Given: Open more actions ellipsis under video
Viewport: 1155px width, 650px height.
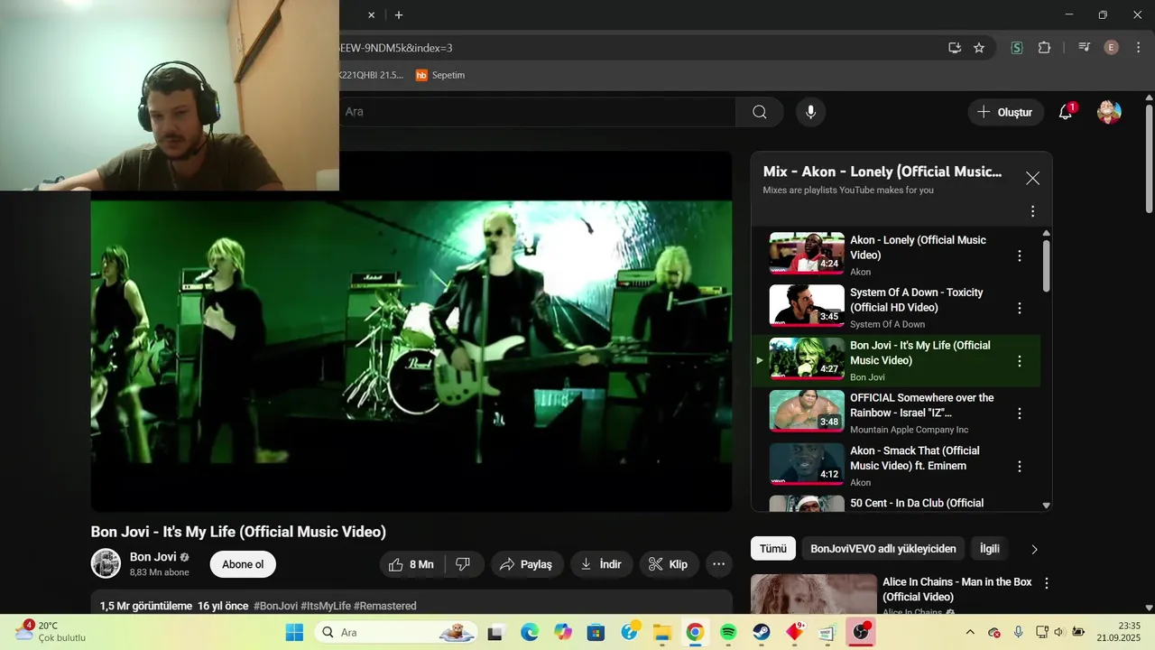Looking at the screenshot, I should point(718,564).
